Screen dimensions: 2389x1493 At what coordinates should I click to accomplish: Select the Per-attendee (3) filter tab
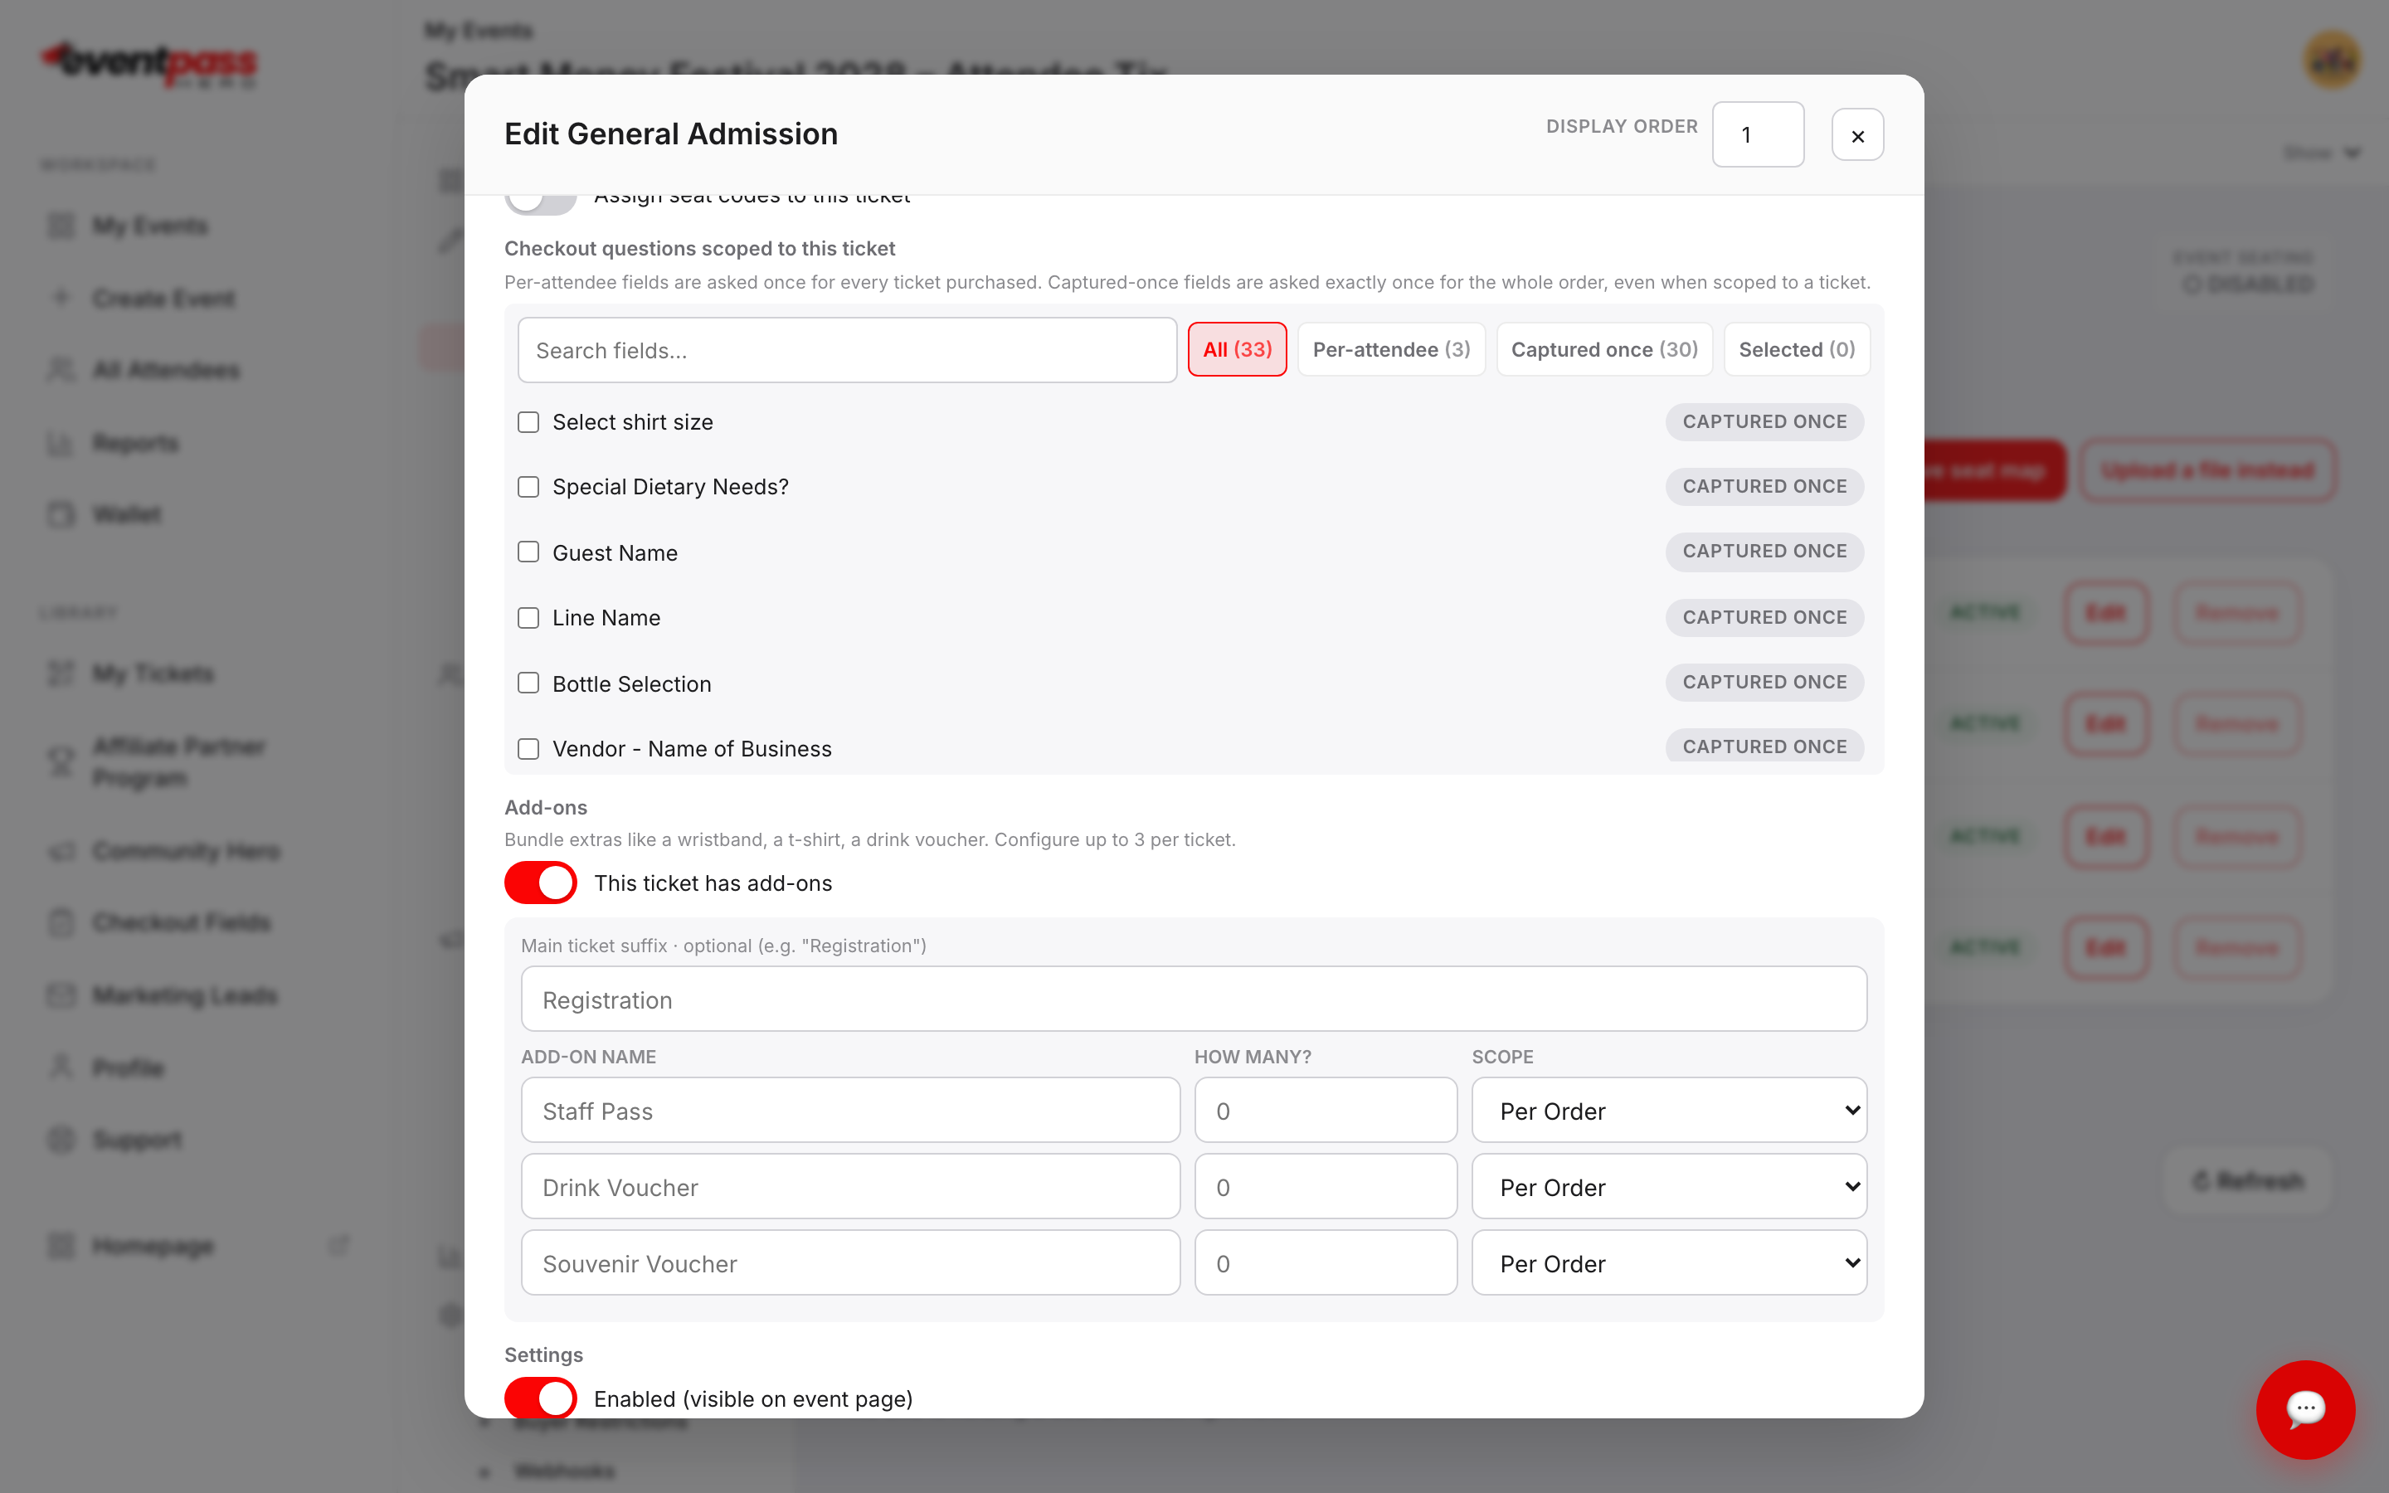click(x=1391, y=349)
